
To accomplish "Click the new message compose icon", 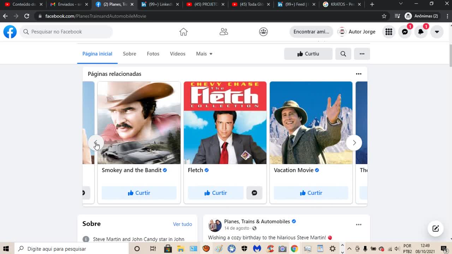I will (436, 228).
